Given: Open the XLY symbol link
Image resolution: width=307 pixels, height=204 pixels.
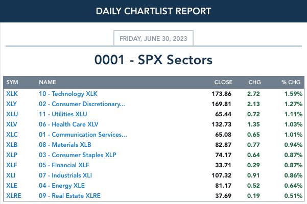Looking at the screenshot, I should click(12, 104).
